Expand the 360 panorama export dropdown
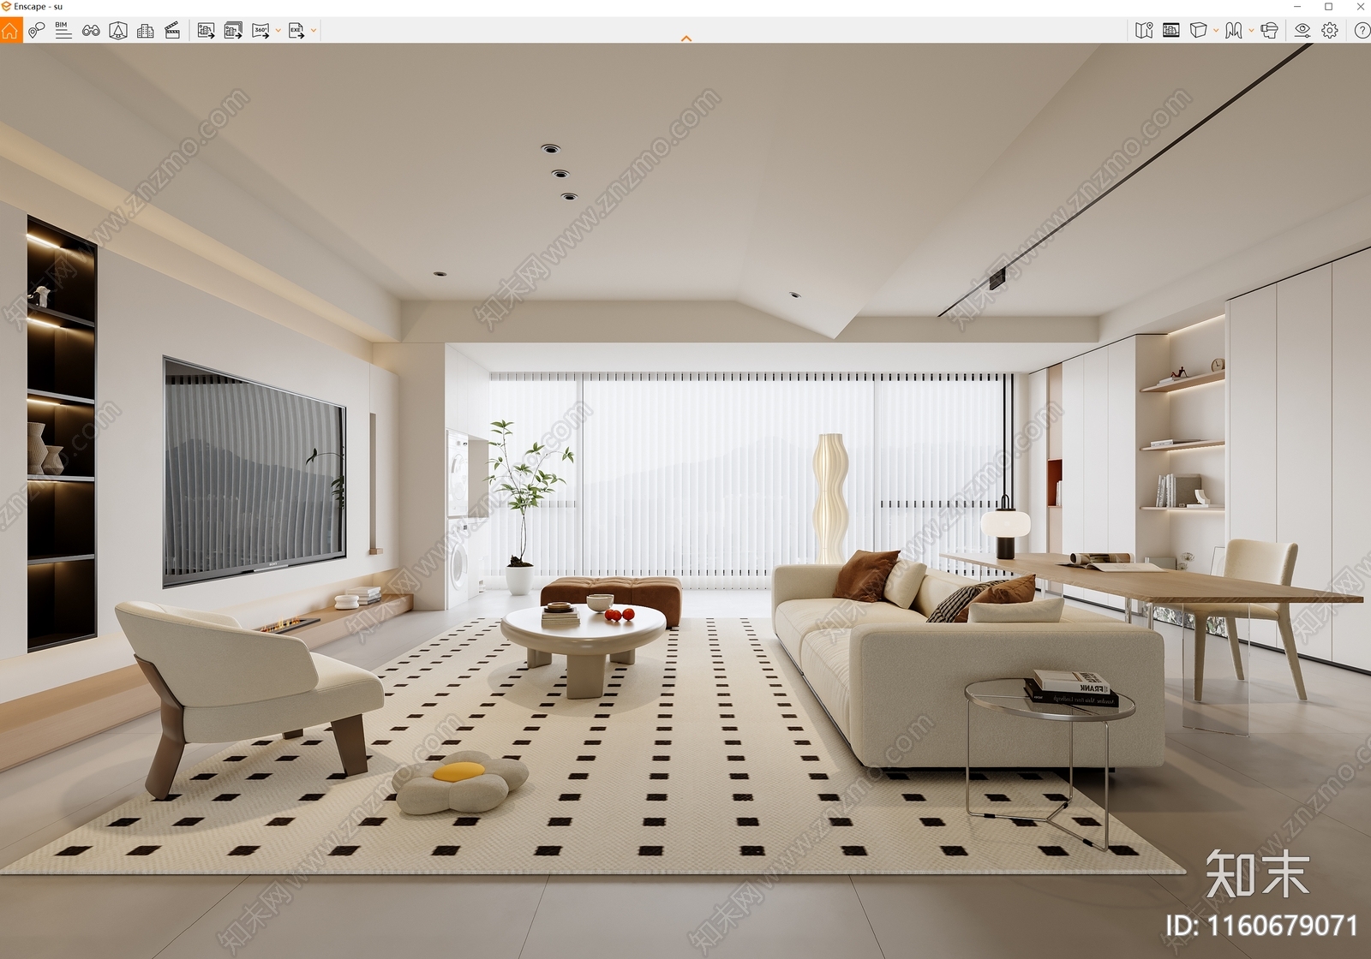This screenshot has width=1371, height=959. (278, 31)
